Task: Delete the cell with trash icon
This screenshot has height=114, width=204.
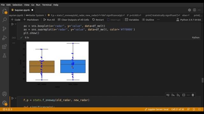Action: point(193,95)
